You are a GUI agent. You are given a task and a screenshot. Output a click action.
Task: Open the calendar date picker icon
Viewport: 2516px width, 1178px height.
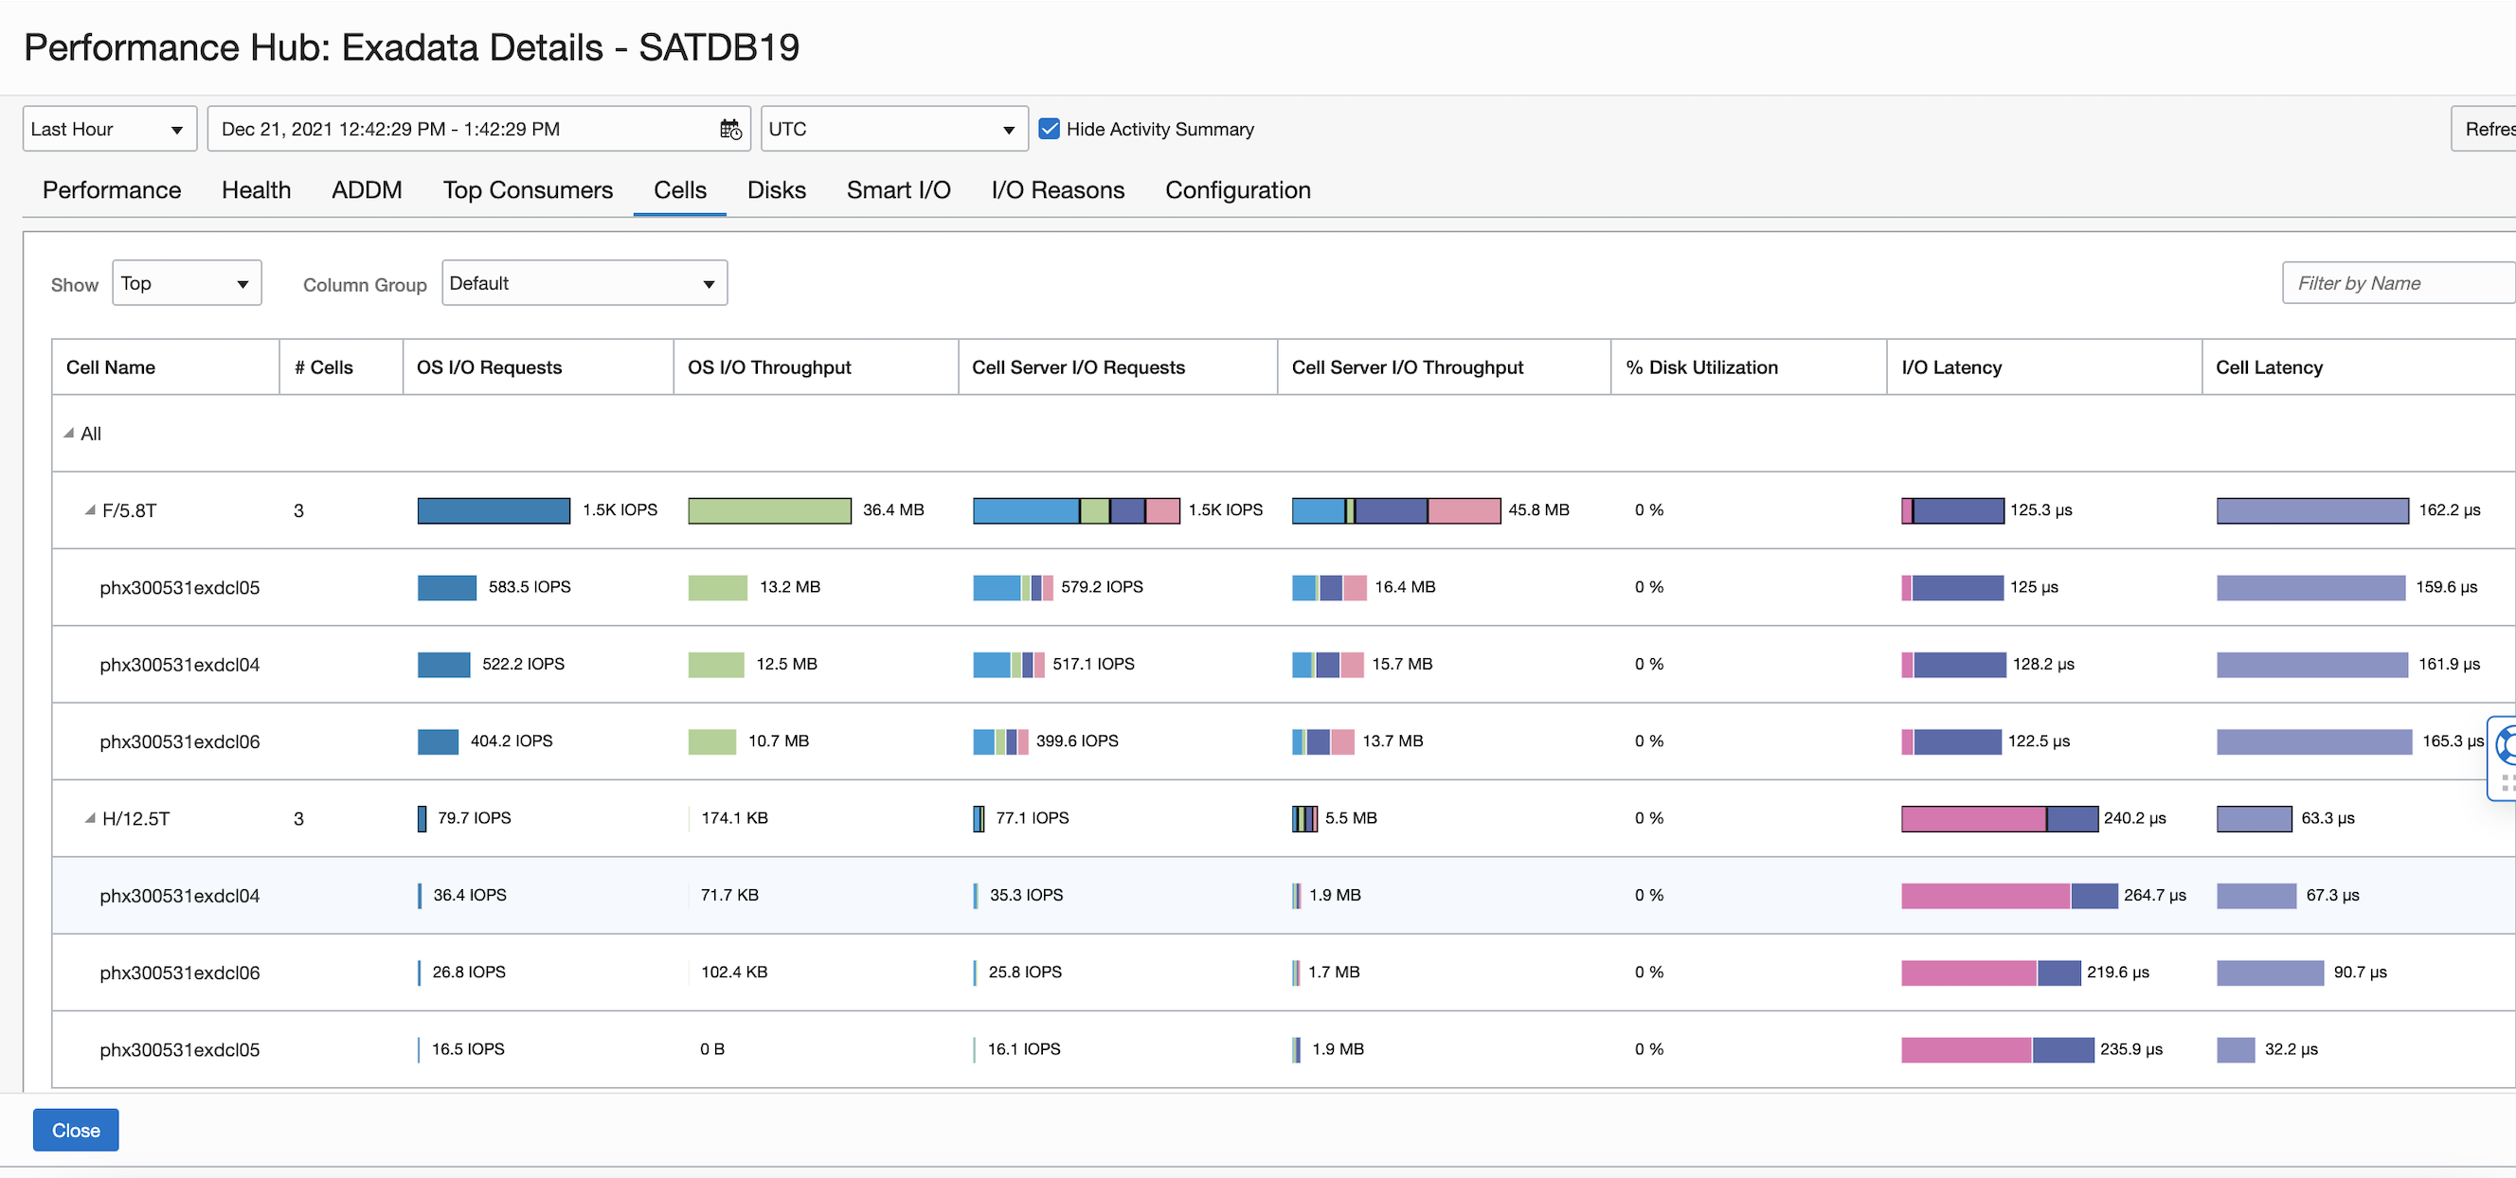pyautogui.click(x=729, y=129)
